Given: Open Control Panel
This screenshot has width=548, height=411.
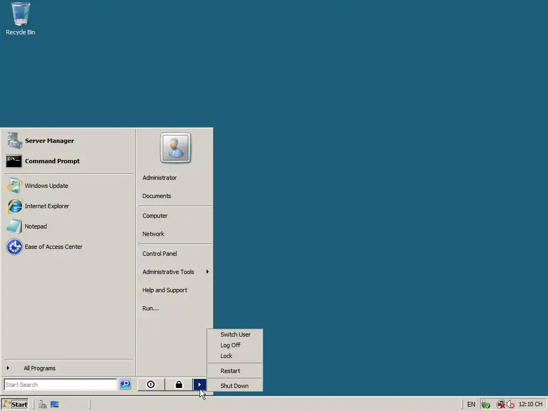Looking at the screenshot, I should pos(176,254).
